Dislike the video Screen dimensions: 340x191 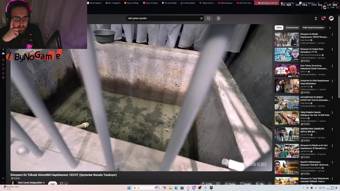coord(218,184)
